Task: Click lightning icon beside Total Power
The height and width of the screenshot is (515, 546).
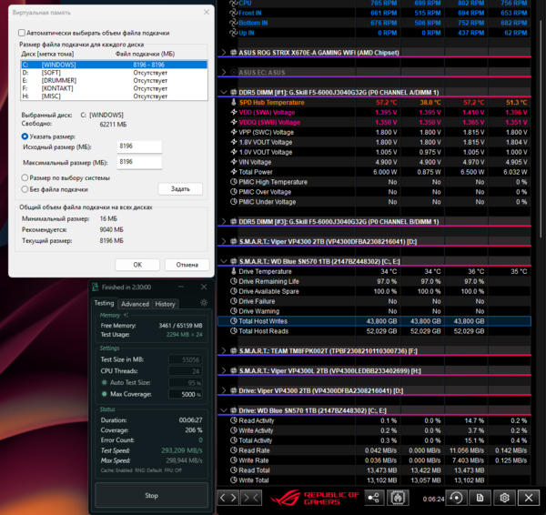Action: 234,172
